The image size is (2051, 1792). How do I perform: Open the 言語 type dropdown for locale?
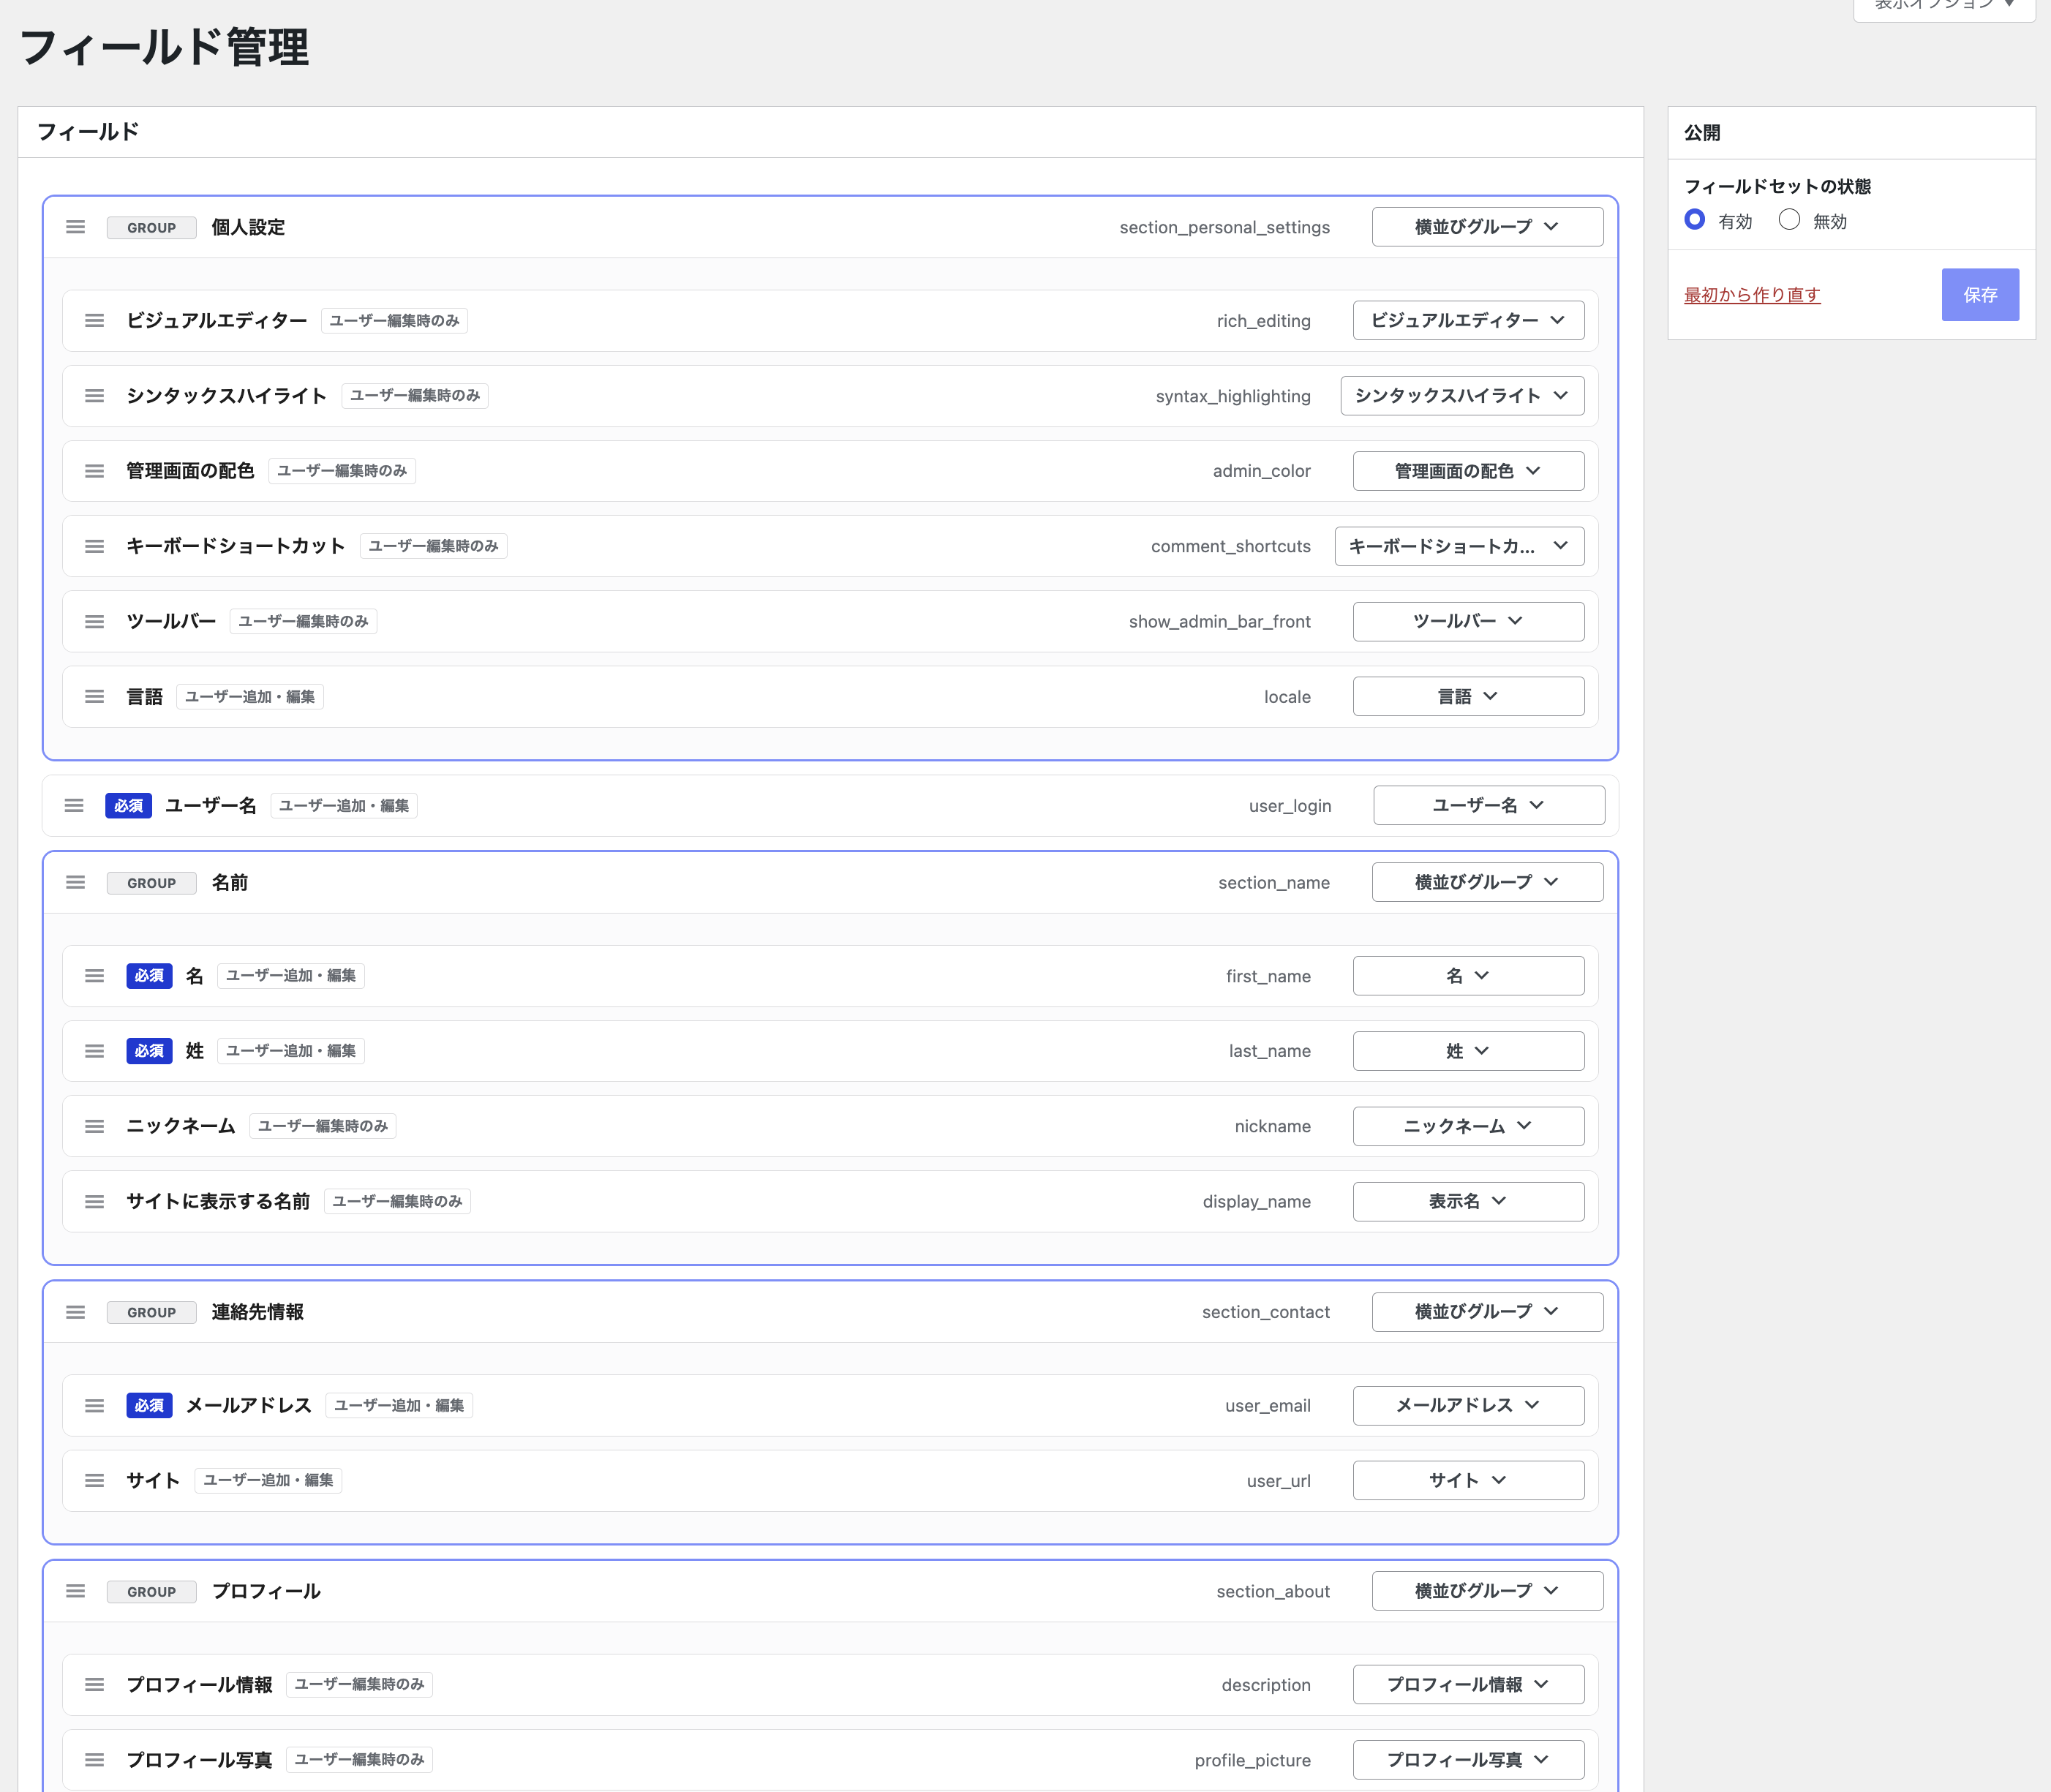coord(1468,696)
